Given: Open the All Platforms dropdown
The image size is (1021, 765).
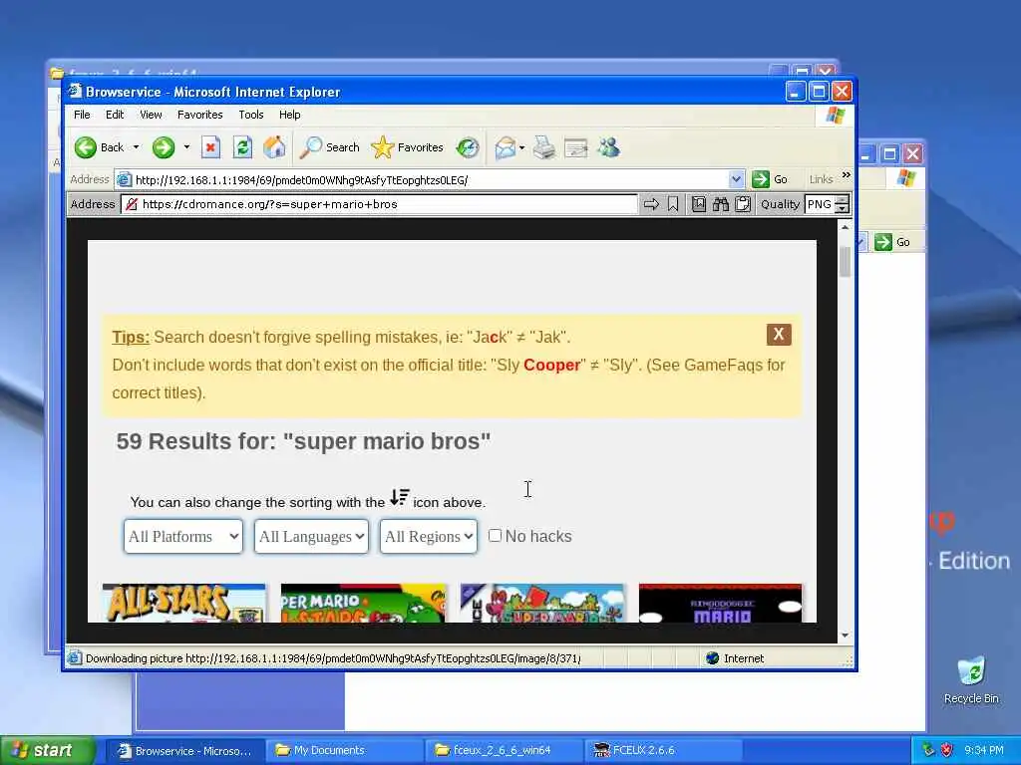Looking at the screenshot, I should coord(183,537).
